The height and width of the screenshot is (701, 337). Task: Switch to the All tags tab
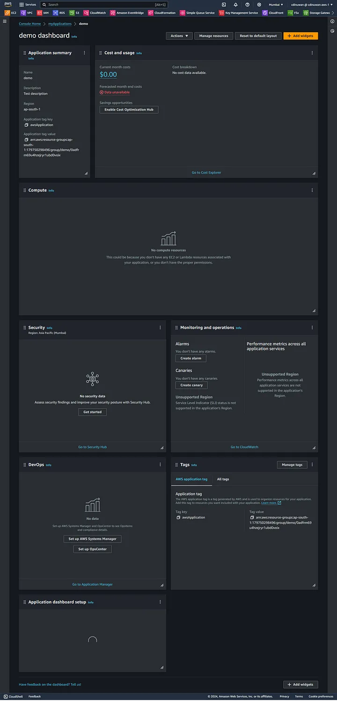click(223, 479)
